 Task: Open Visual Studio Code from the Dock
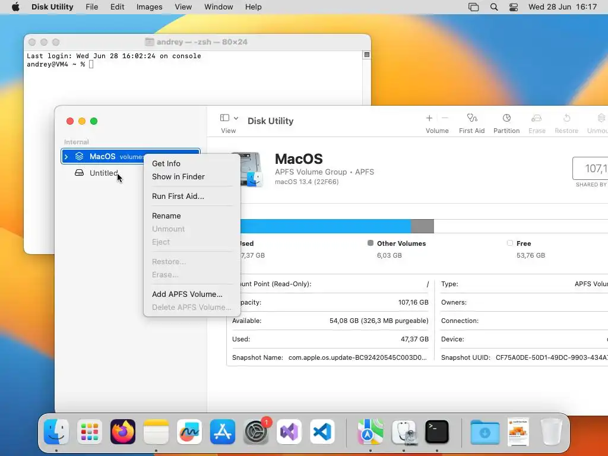322,432
